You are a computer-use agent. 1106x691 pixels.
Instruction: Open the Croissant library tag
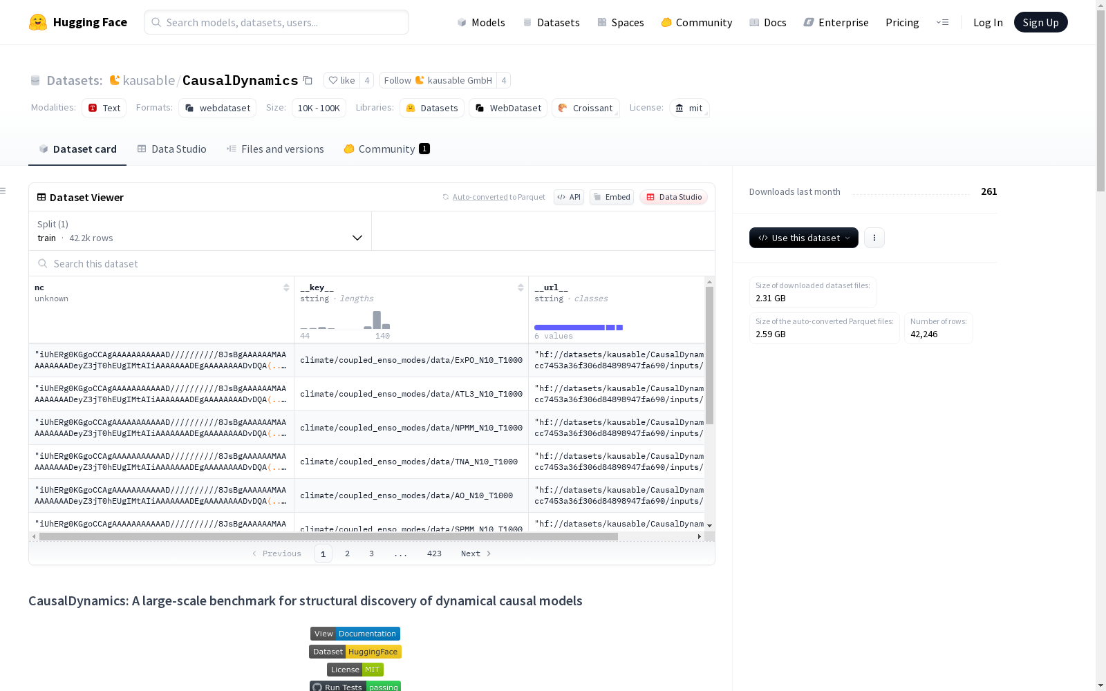[x=585, y=108]
